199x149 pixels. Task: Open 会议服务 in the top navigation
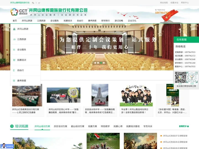coord(54,21)
